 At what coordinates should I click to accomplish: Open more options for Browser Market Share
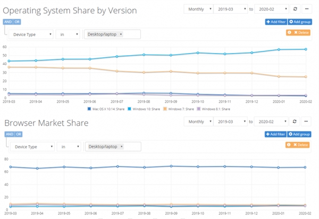(307, 121)
